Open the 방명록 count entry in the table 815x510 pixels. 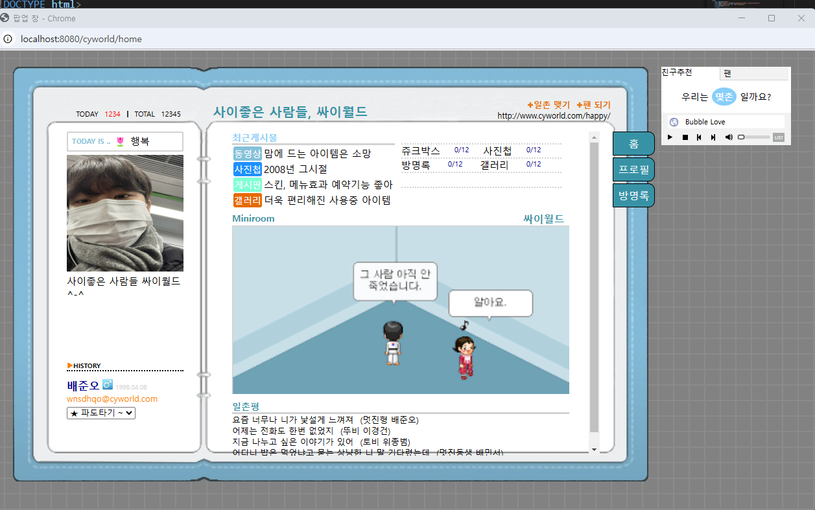point(455,165)
